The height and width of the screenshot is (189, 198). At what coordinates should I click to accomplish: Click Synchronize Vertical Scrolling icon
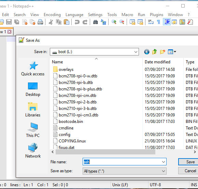(132, 22)
